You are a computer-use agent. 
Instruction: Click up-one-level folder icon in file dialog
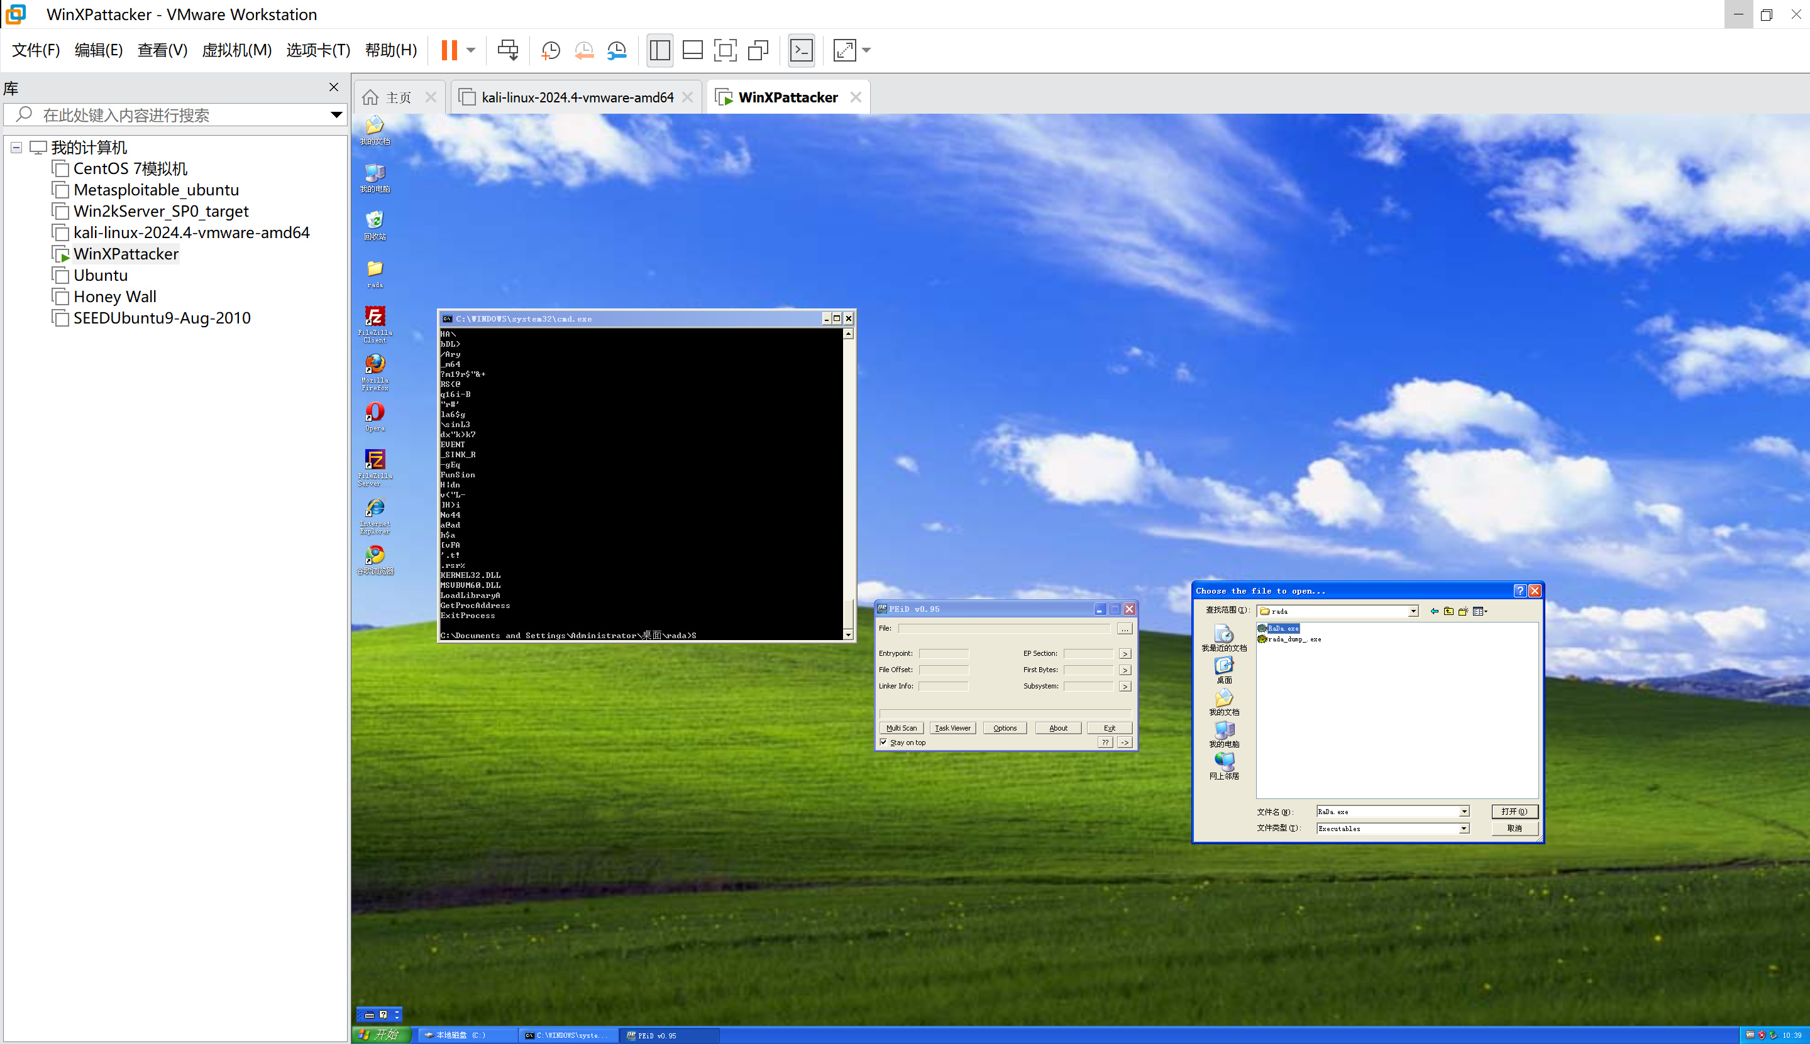(1449, 612)
